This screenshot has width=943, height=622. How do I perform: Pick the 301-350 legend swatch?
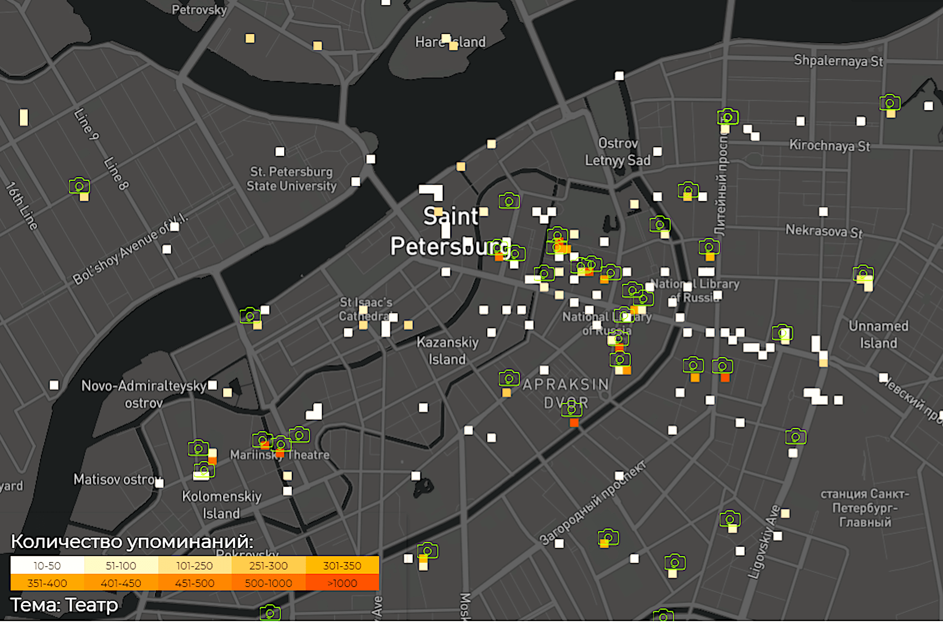click(x=342, y=565)
